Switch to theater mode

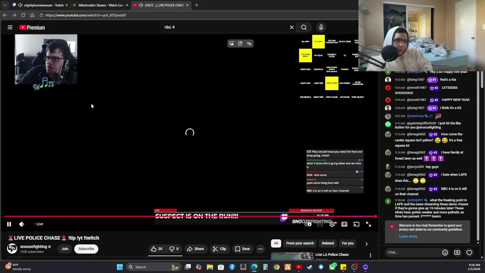(344, 224)
